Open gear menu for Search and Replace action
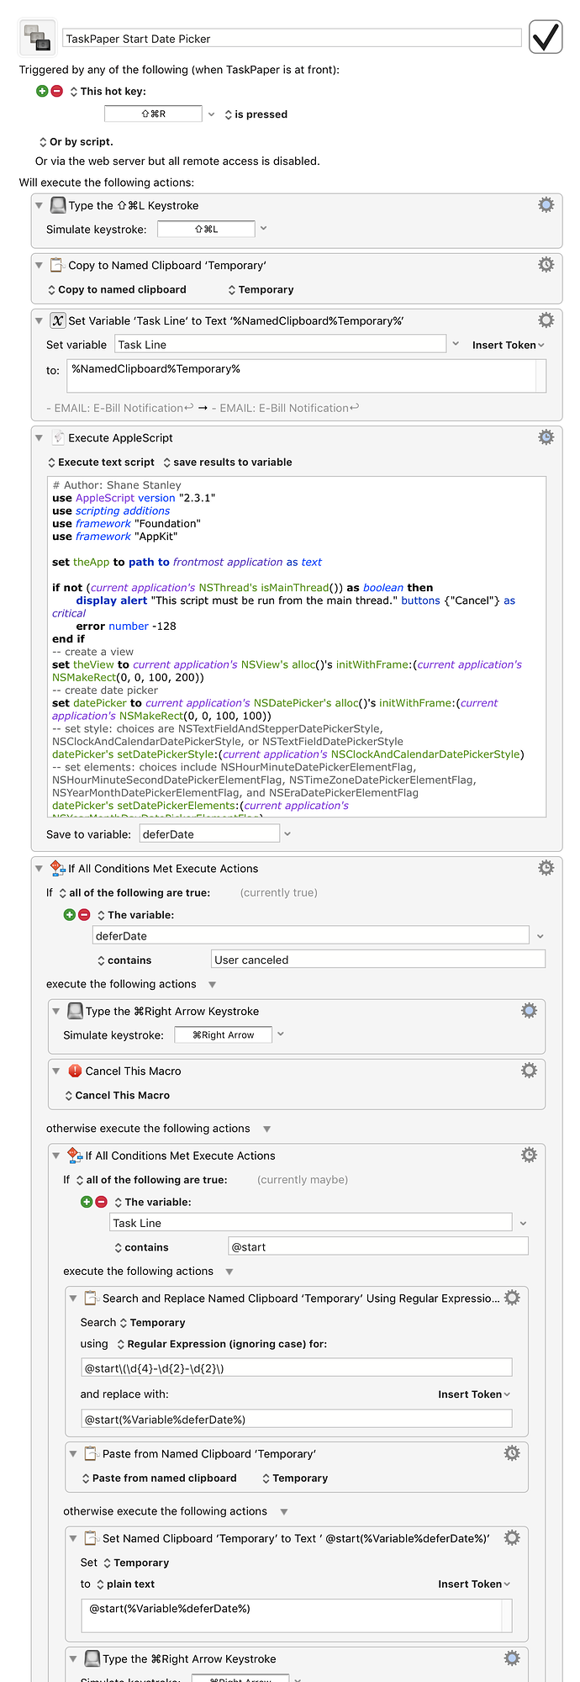Viewport: 580px width, 1682px height. [x=512, y=1298]
